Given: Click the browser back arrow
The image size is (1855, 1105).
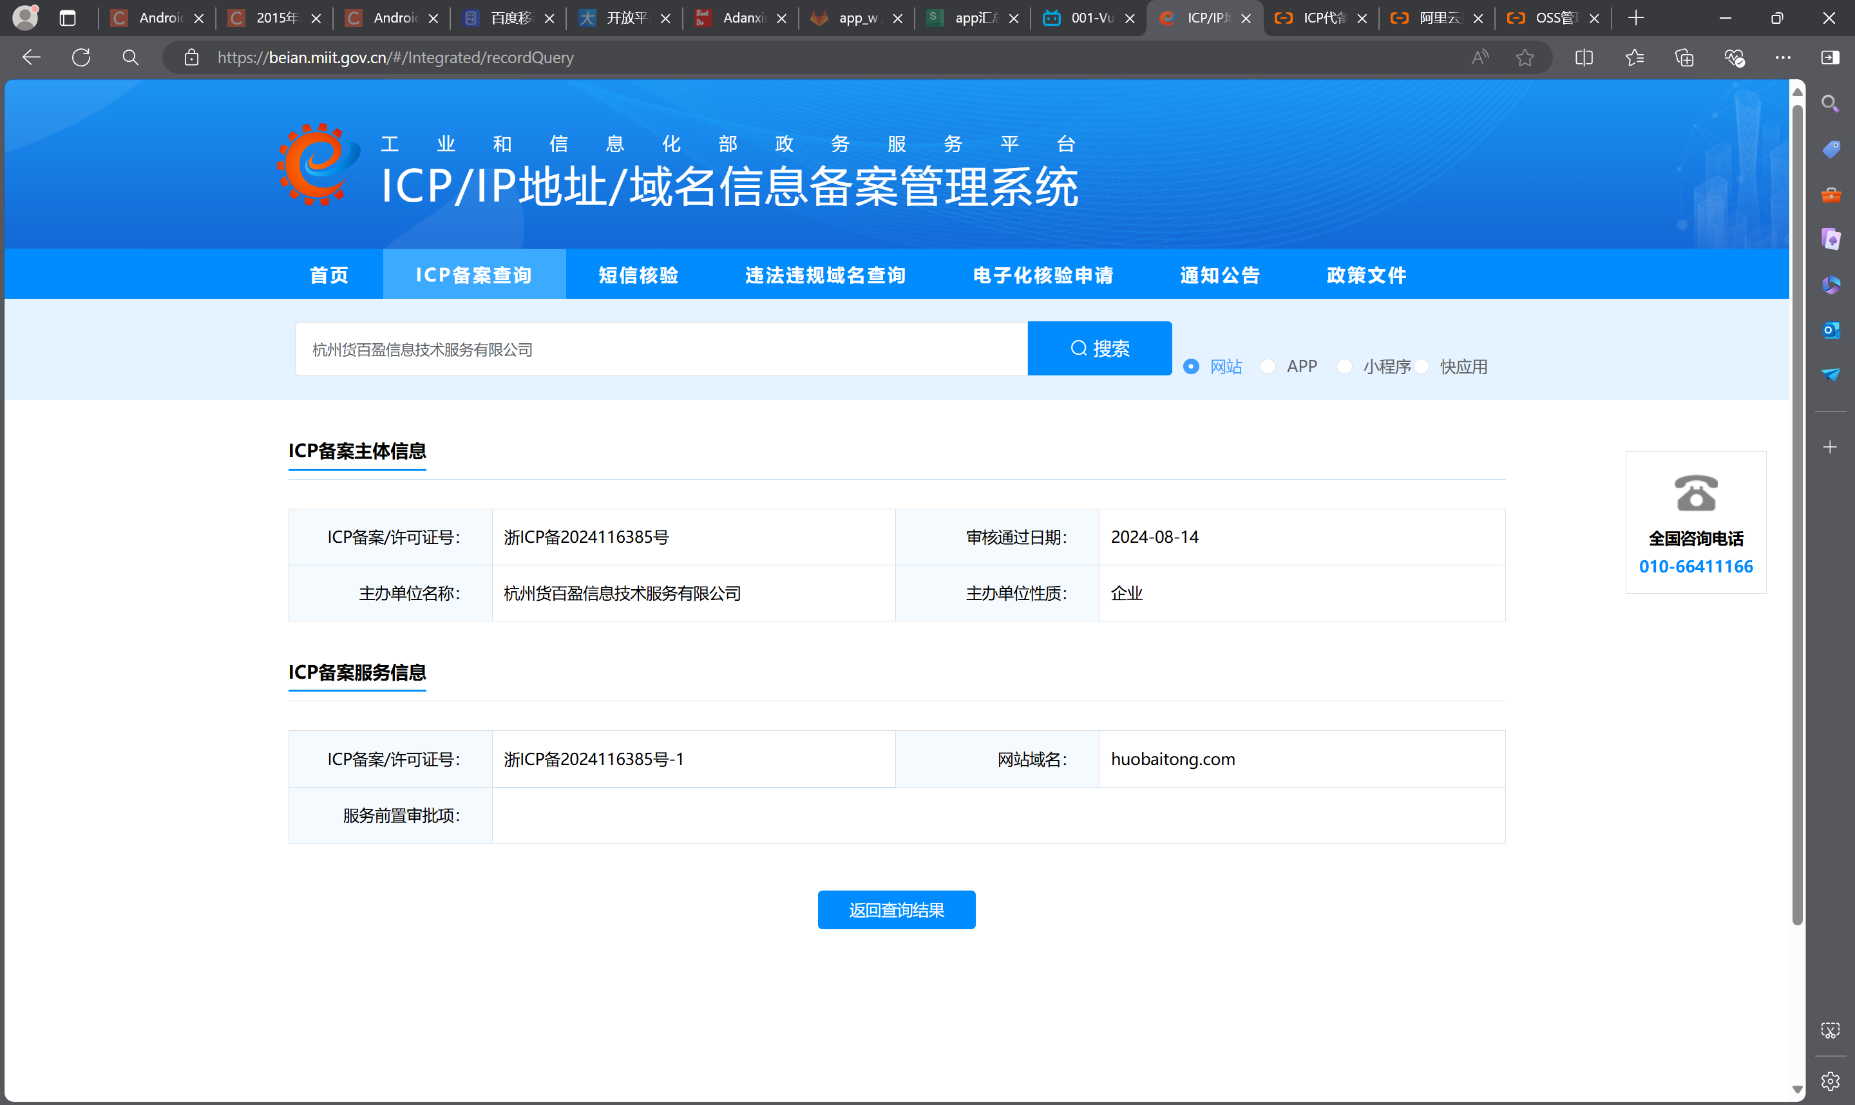Looking at the screenshot, I should click(x=32, y=57).
